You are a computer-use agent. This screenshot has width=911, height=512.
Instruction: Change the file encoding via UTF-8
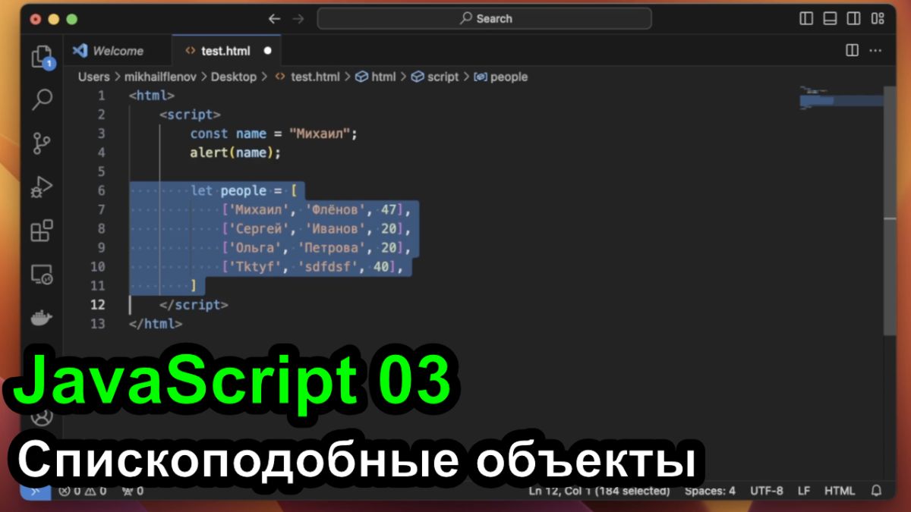[x=767, y=491]
